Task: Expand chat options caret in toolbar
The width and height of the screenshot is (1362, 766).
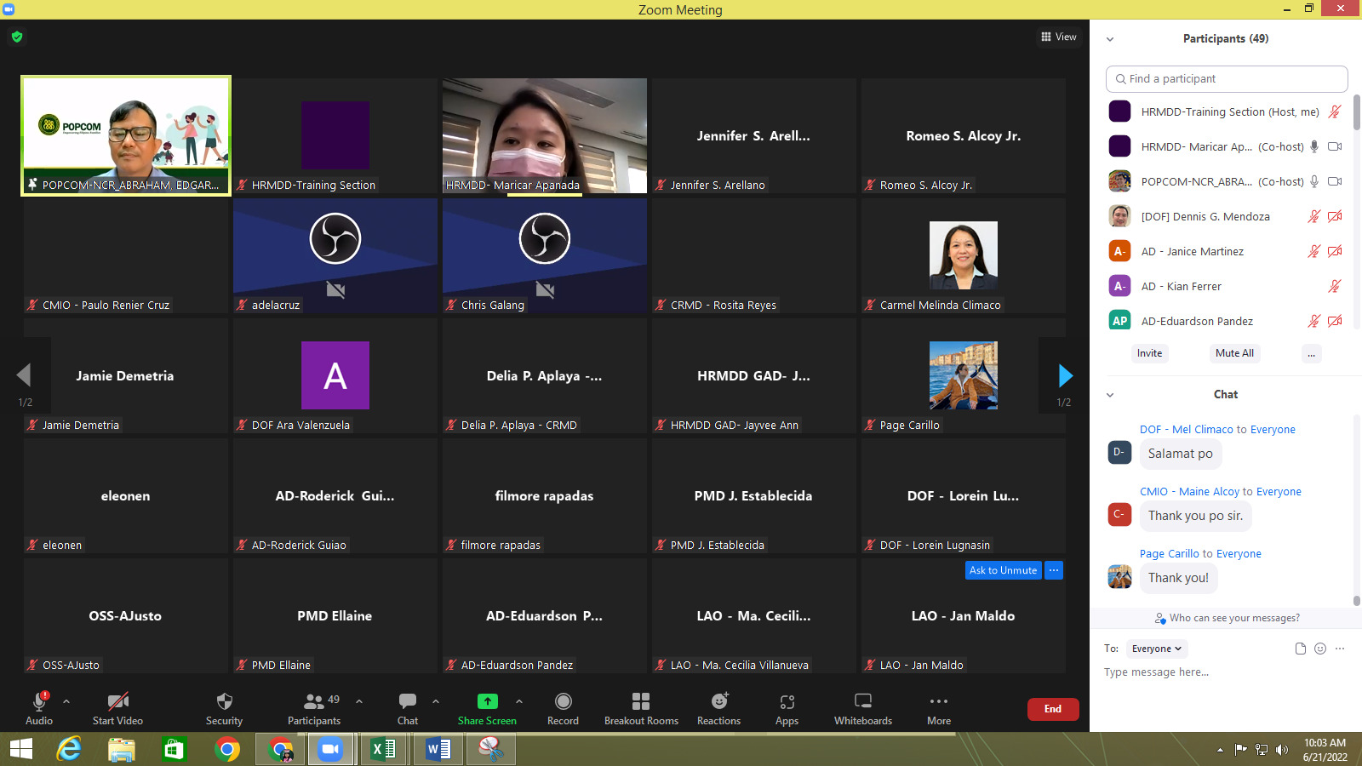Action: pyautogui.click(x=436, y=701)
